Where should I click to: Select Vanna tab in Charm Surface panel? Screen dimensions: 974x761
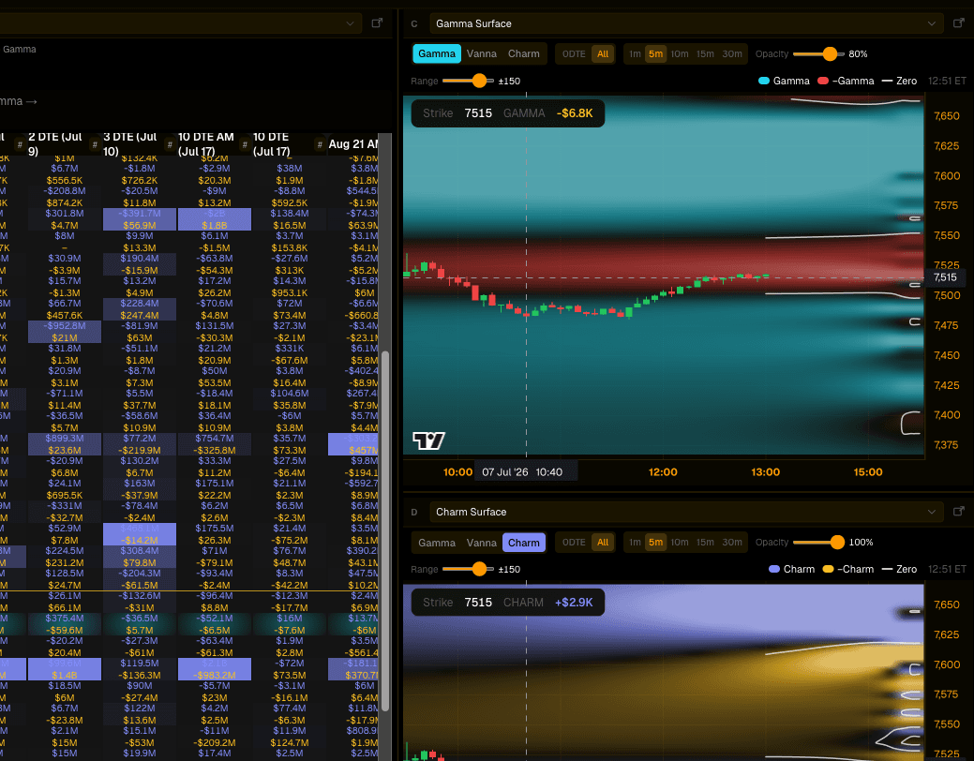tap(482, 543)
